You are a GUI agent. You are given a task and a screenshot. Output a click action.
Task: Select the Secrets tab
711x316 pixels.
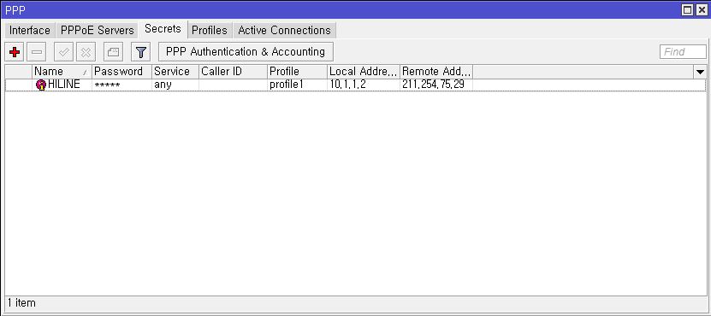click(163, 29)
